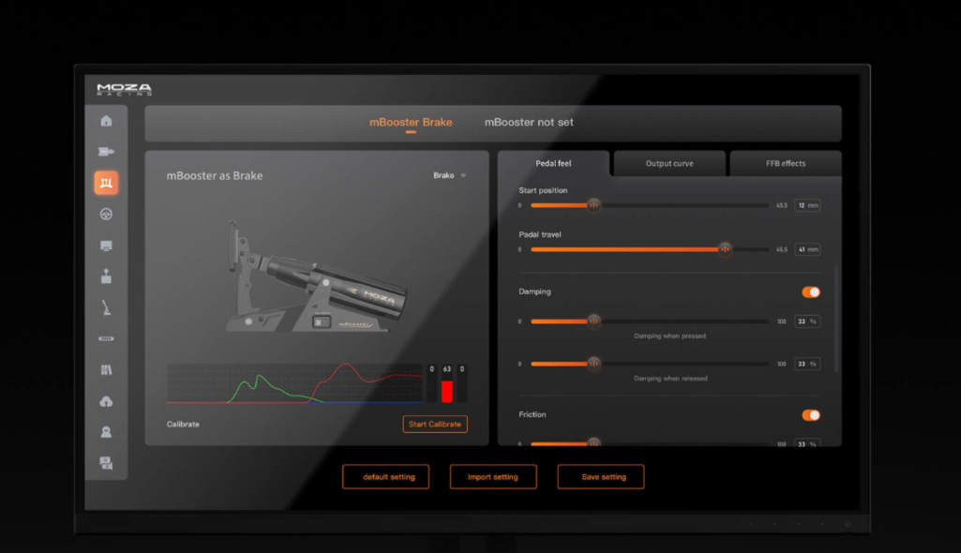
Task: Click the Start position slider handle
Action: coord(593,205)
